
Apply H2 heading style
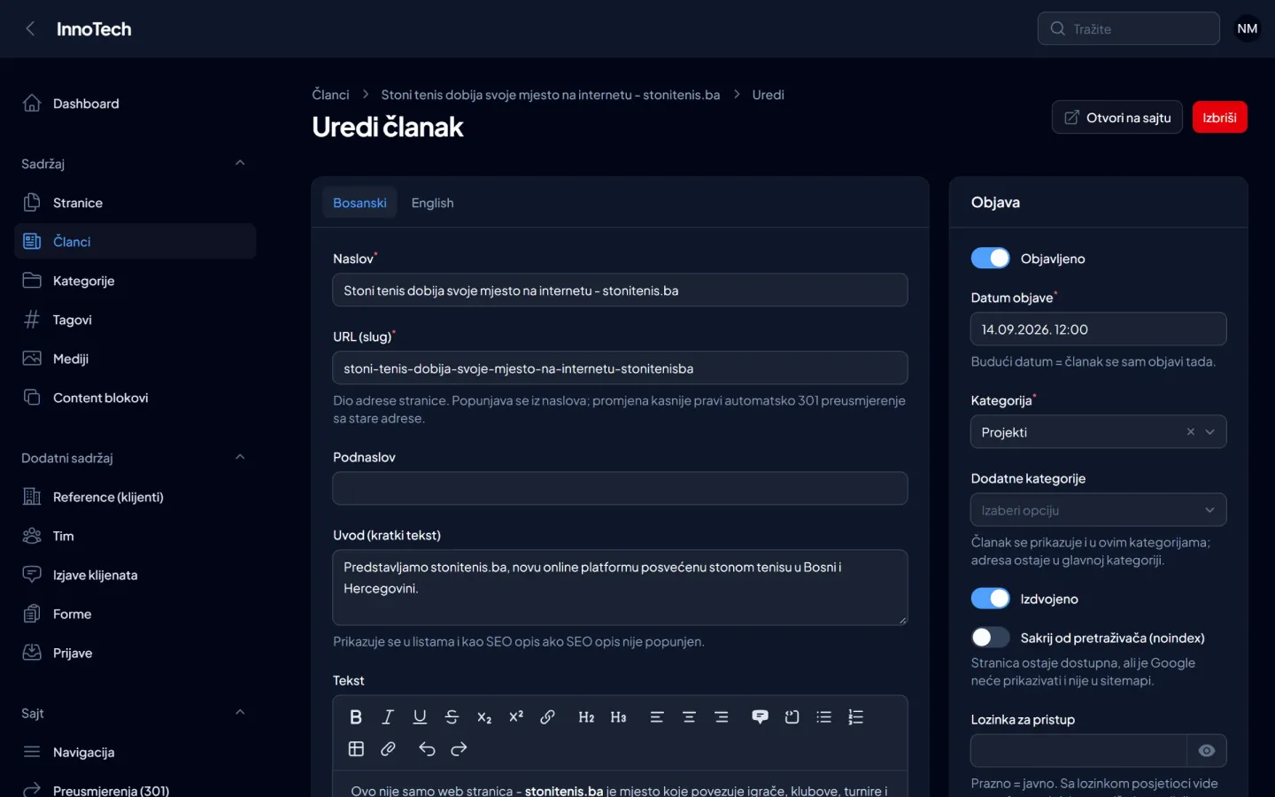[586, 717]
